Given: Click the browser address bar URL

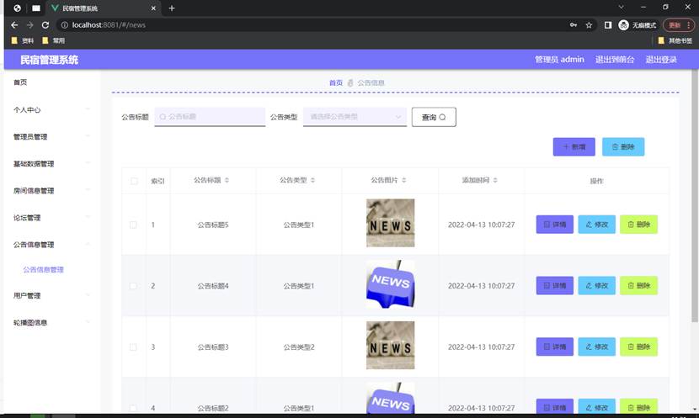Looking at the screenshot, I should coord(109,25).
